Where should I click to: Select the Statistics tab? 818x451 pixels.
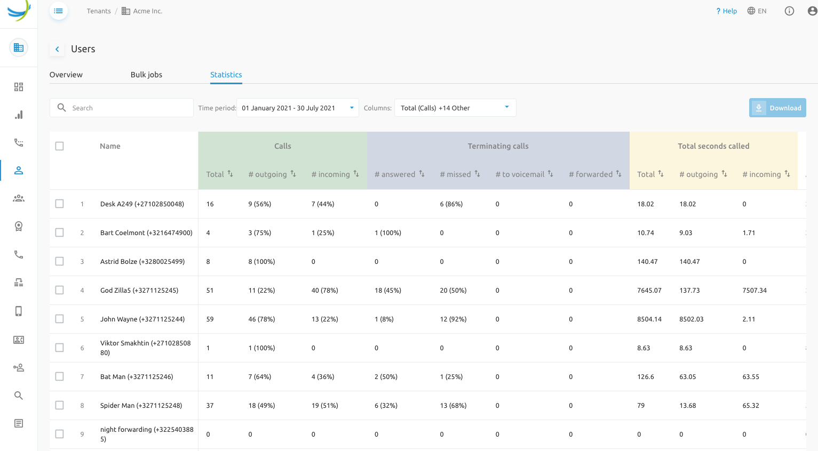pos(226,75)
